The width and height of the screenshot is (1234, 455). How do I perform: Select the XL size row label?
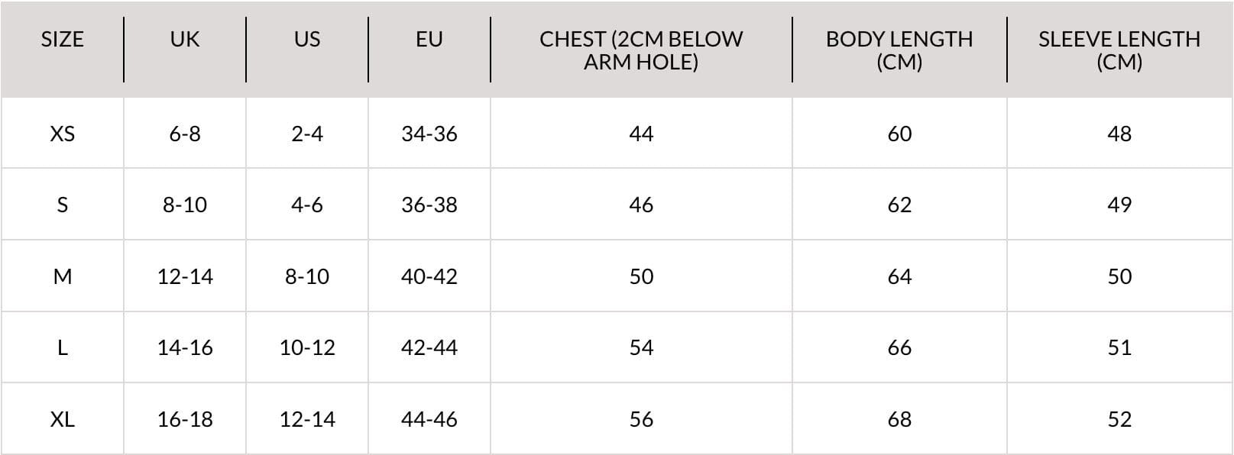tap(62, 419)
